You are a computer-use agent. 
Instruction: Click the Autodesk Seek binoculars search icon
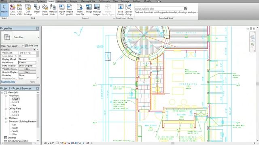coord(185,8)
